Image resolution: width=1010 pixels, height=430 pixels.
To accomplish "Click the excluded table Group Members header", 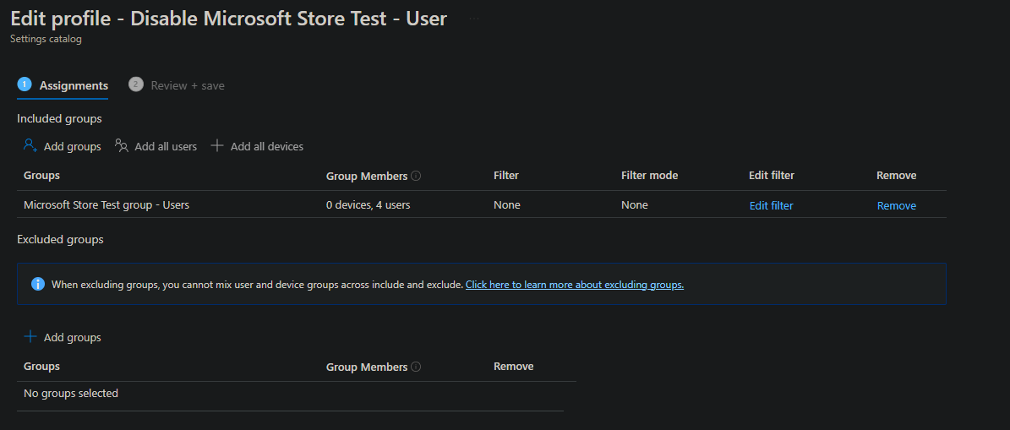I will tap(367, 367).
